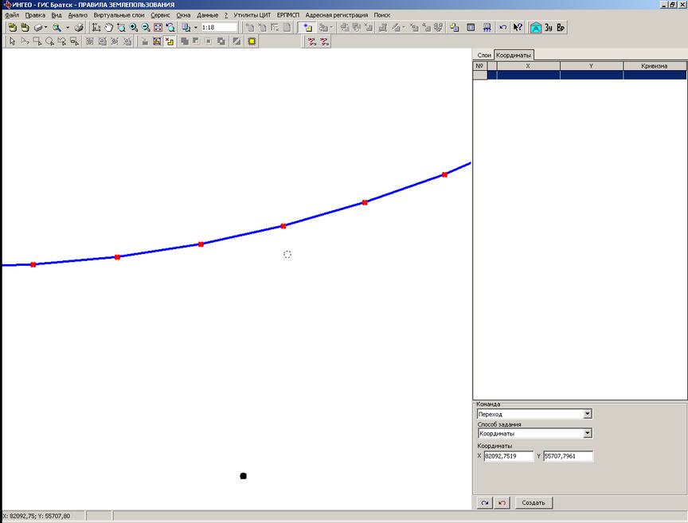688x523 pixels.
Task: Open the Файл menu
Action: coord(12,15)
